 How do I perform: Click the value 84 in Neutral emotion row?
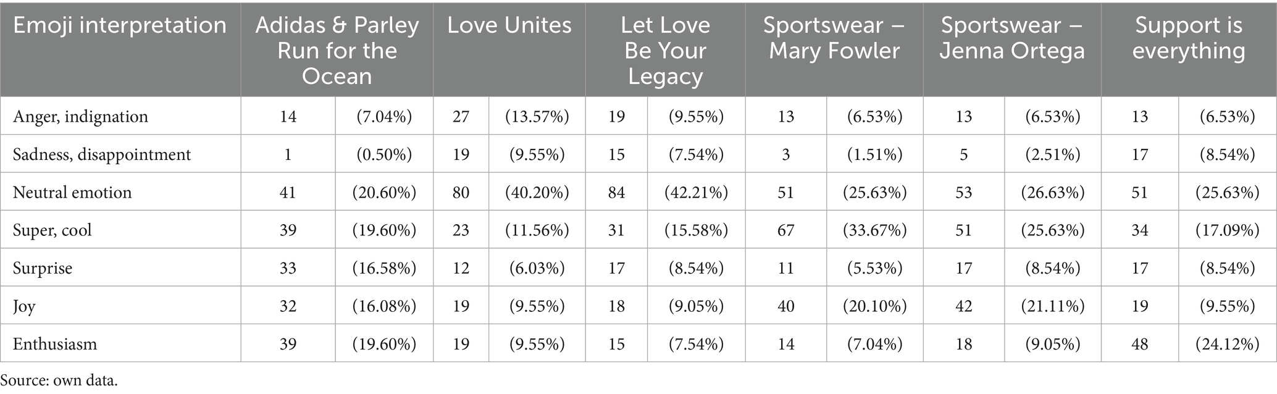(x=616, y=193)
